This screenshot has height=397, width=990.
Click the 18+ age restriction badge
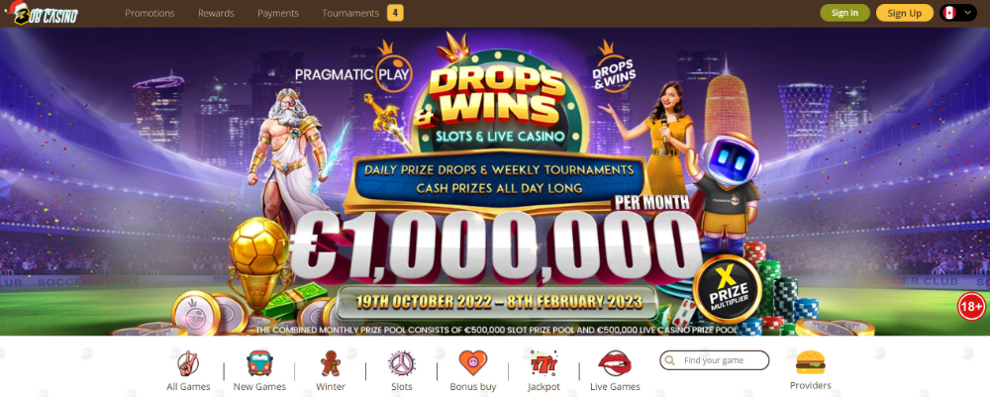tap(971, 307)
